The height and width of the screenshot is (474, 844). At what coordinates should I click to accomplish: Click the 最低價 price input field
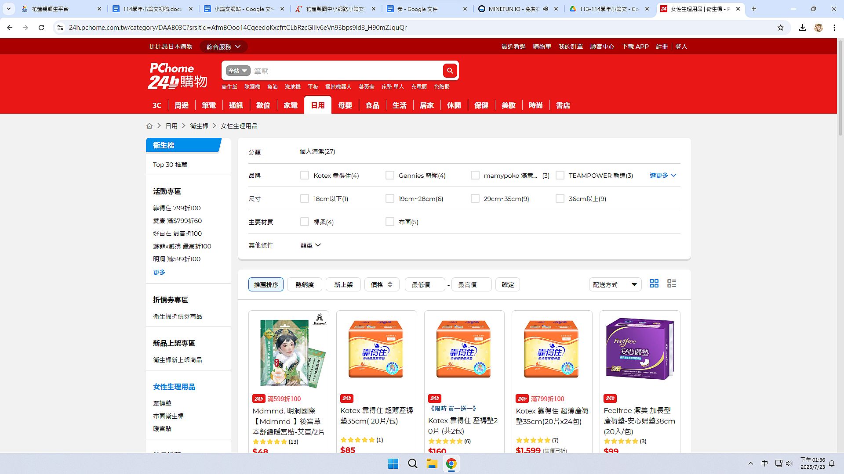pos(425,285)
